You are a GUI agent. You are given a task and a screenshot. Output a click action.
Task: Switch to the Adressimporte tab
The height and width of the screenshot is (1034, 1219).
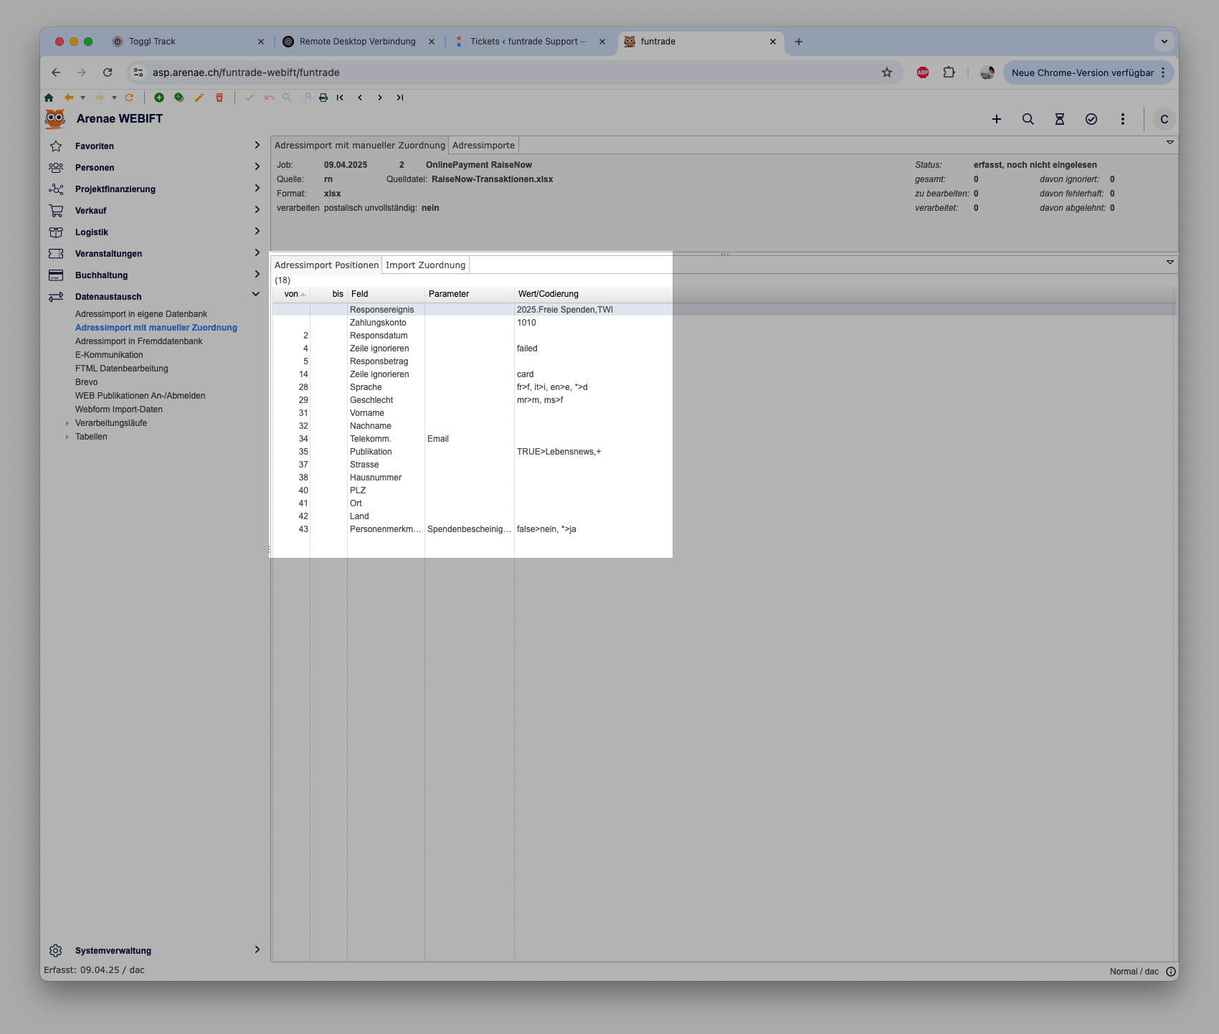pos(483,145)
